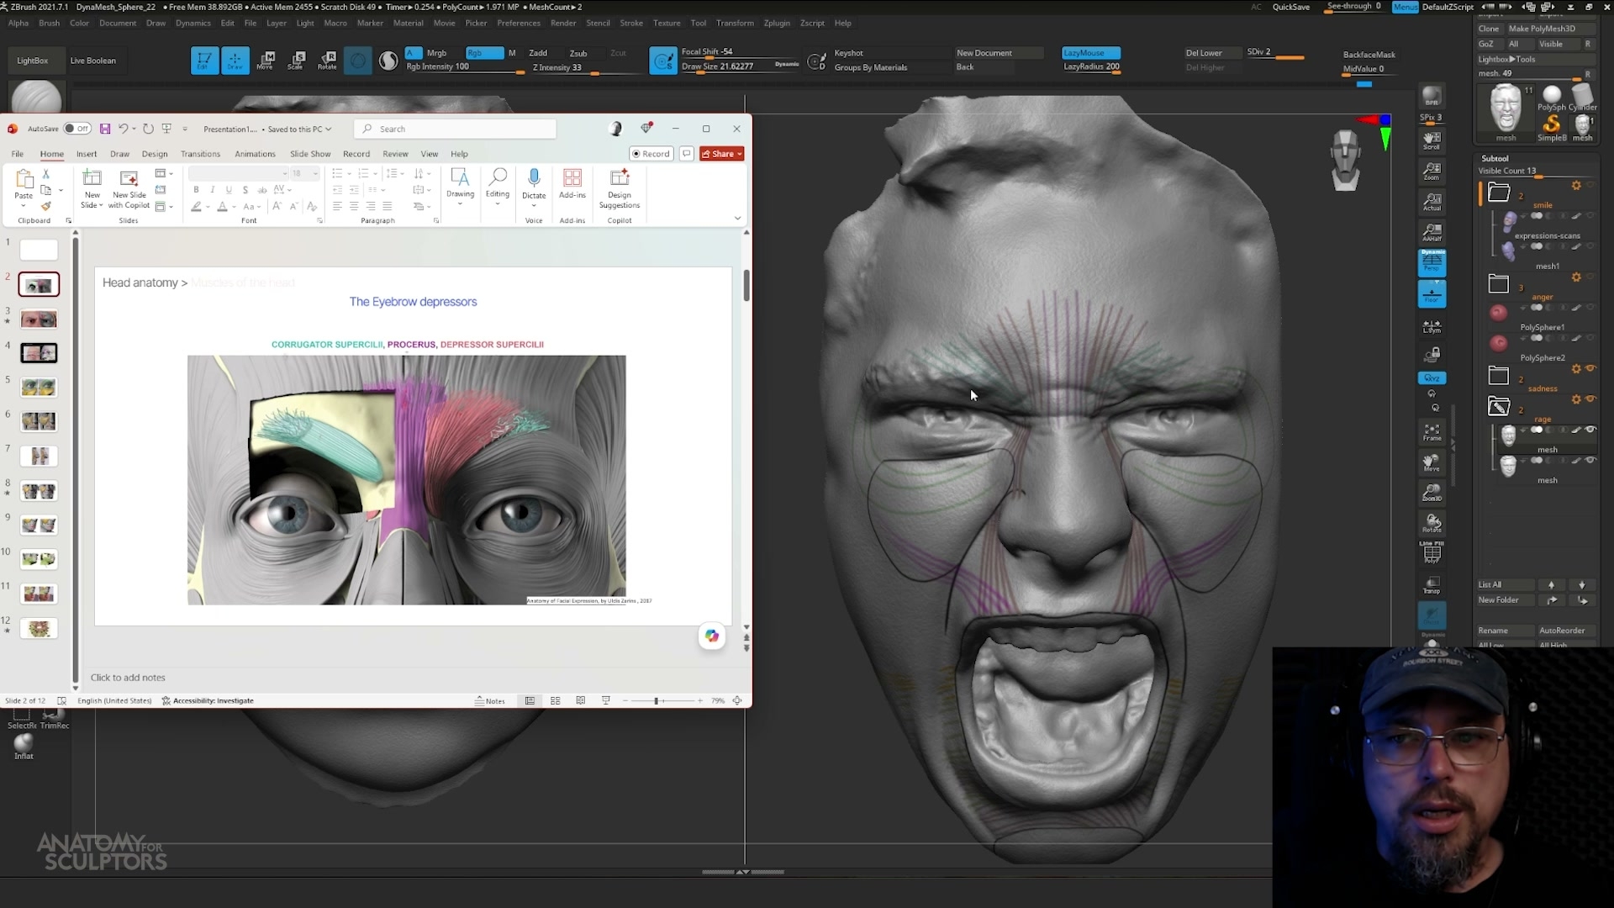
Task: Open the Add-ins icon in PowerPoint ribbon
Action: pos(572,178)
